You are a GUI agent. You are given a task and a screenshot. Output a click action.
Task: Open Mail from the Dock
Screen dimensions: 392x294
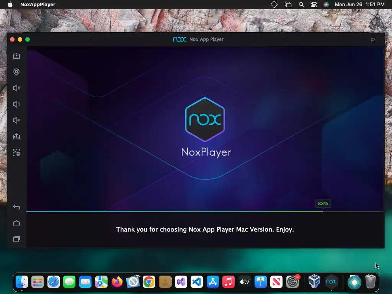tap(85, 282)
